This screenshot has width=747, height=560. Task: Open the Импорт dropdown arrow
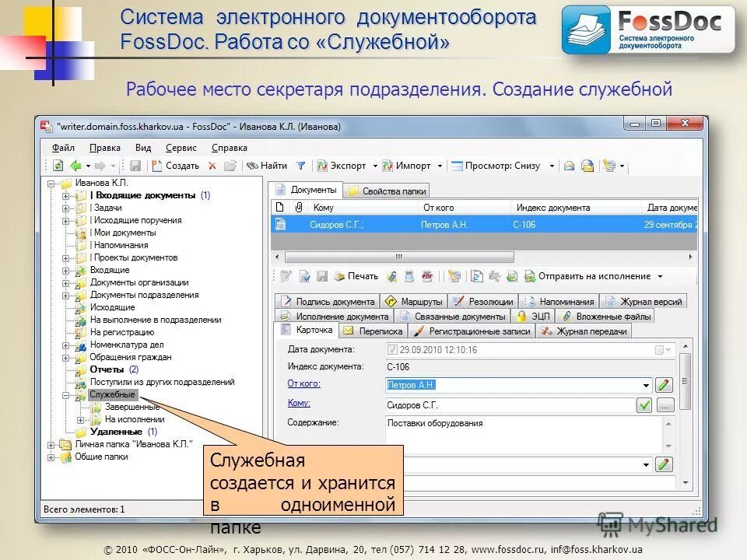[440, 166]
